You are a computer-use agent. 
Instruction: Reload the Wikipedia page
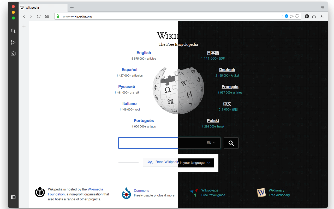(x=39, y=16)
